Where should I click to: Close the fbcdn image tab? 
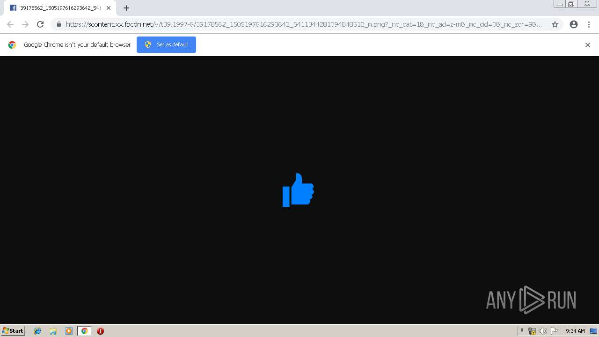[x=109, y=8]
